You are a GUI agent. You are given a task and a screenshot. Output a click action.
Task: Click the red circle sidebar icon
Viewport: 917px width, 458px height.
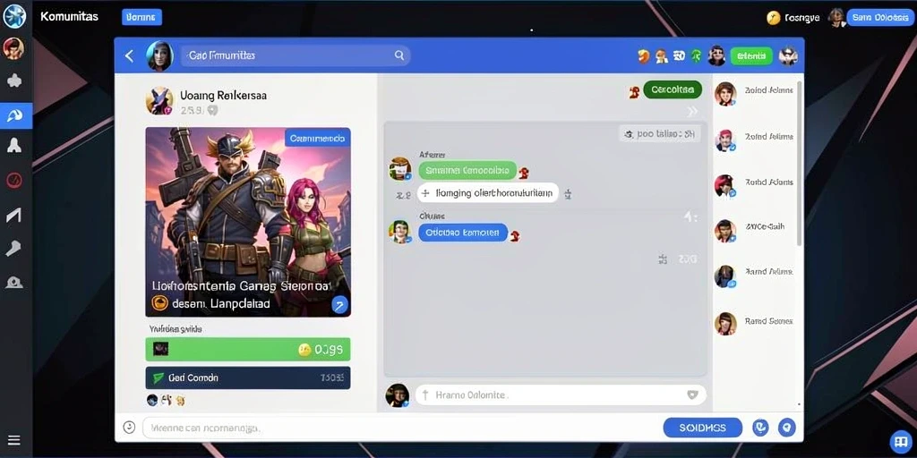[14, 181]
